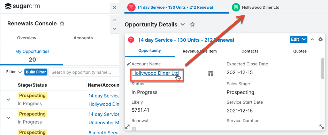
Task: Select the 14 day Service Renewal top tab
Action: pos(175,8)
